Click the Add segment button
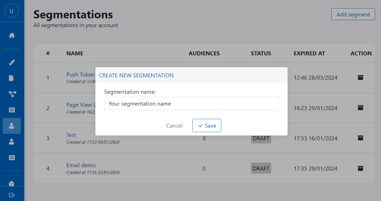Image resolution: width=381 pixels, height=201 pixels. [353, 14]
